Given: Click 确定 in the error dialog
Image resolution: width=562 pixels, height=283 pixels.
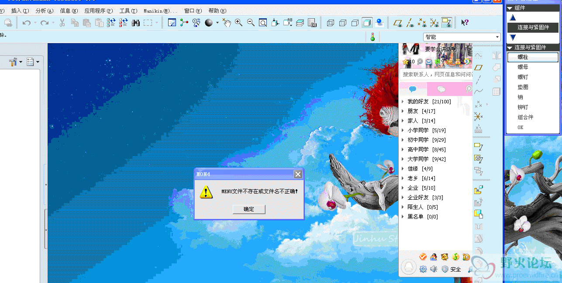Looking at the screenshot, I should [x=249, y=209].
